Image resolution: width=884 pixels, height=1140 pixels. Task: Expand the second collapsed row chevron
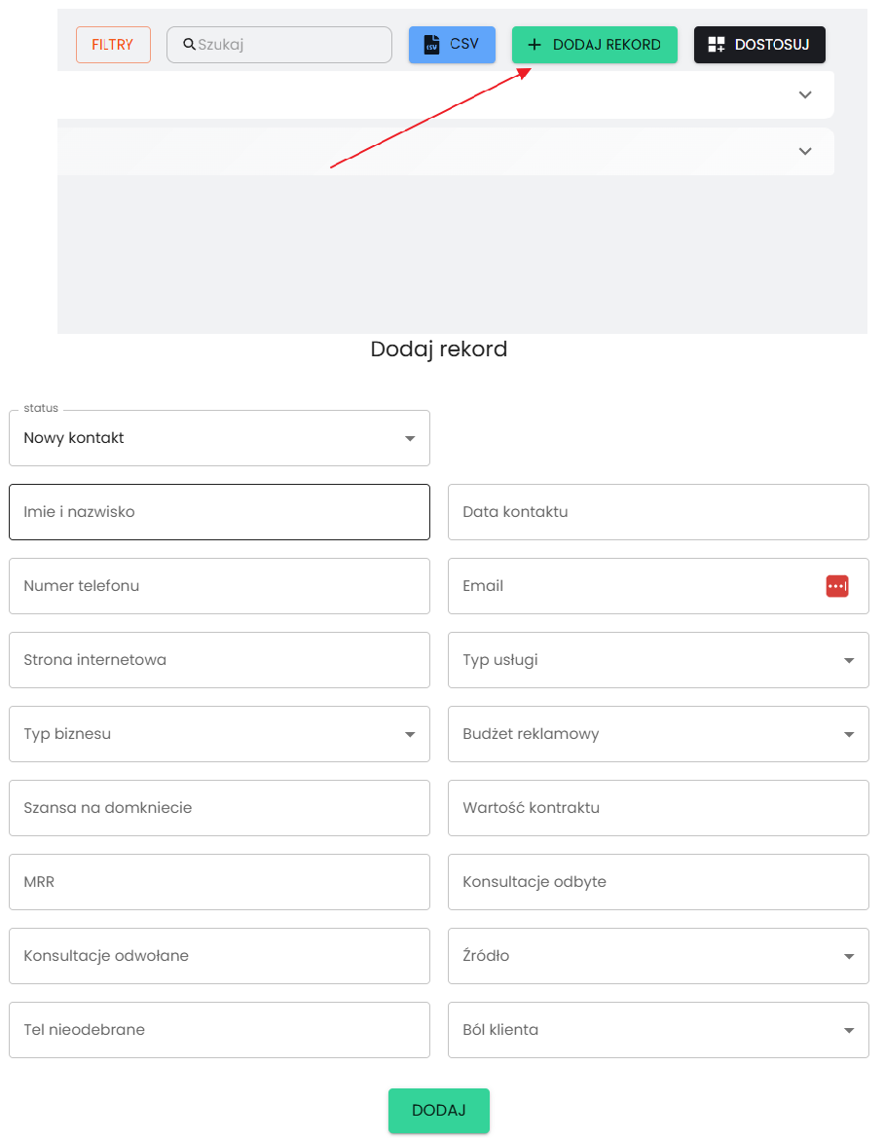tap(804, 152)
